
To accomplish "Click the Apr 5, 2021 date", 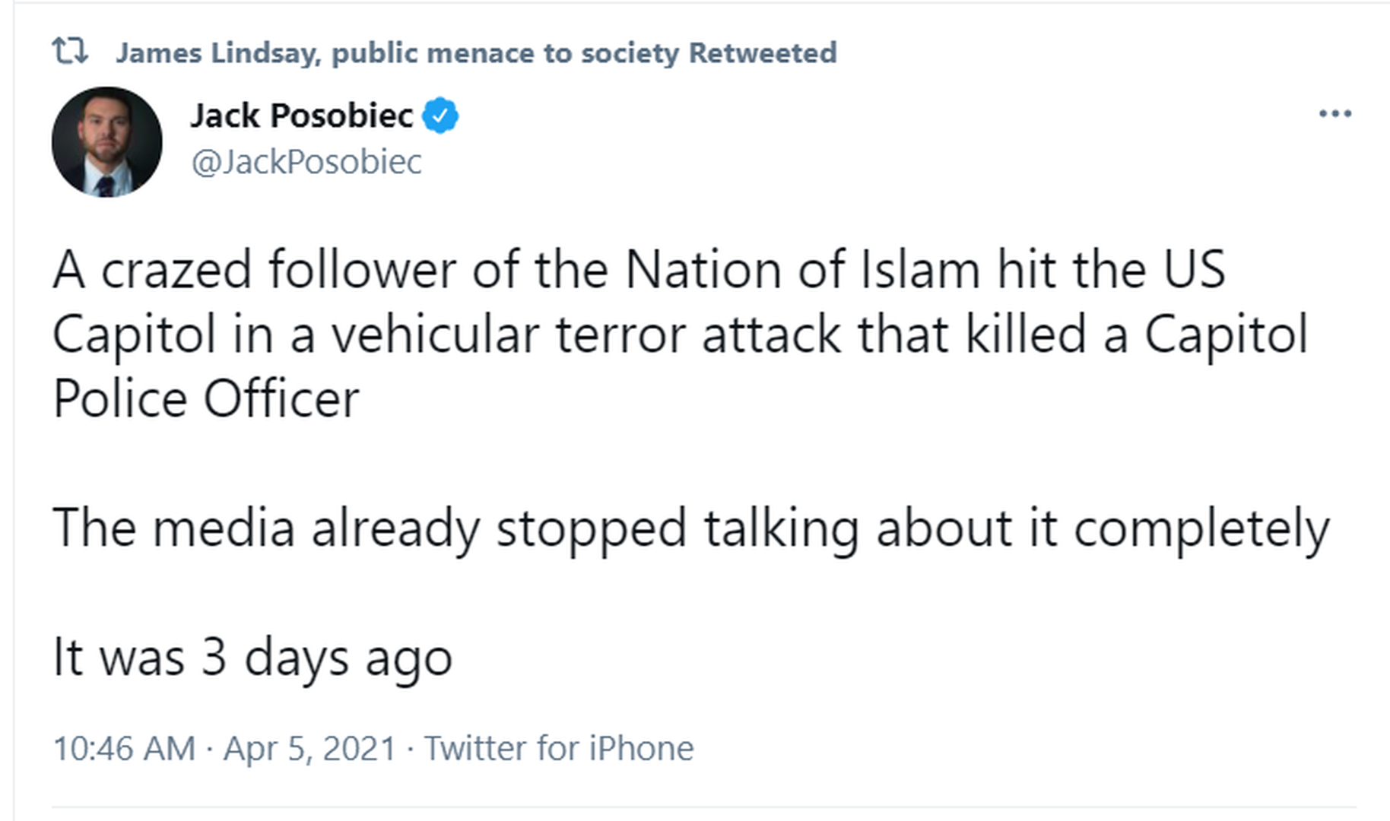I will [x=309, y=748].
